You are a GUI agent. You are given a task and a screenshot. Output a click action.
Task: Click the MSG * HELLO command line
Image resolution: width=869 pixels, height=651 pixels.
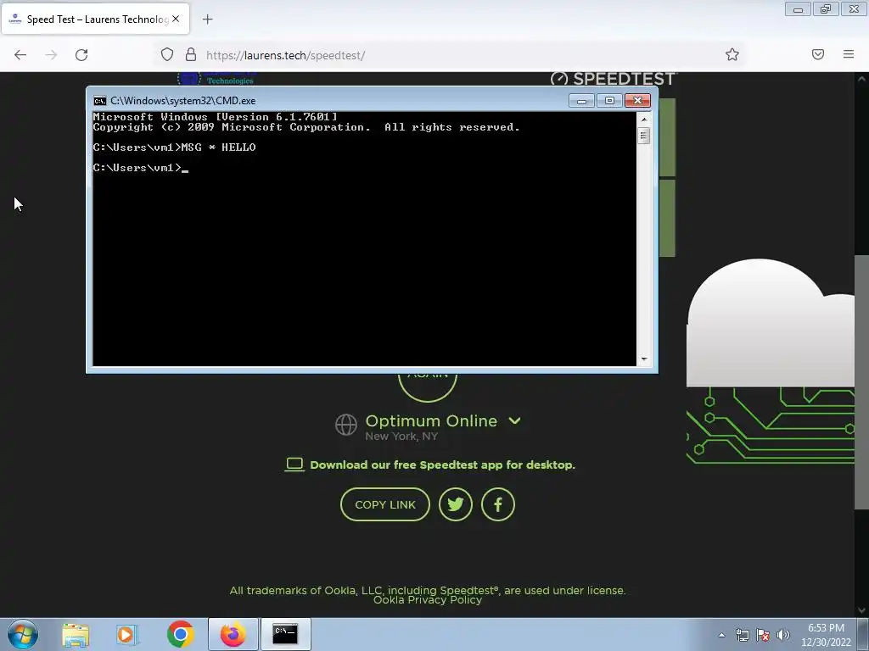pyautogui.click(x=175, y=147)
